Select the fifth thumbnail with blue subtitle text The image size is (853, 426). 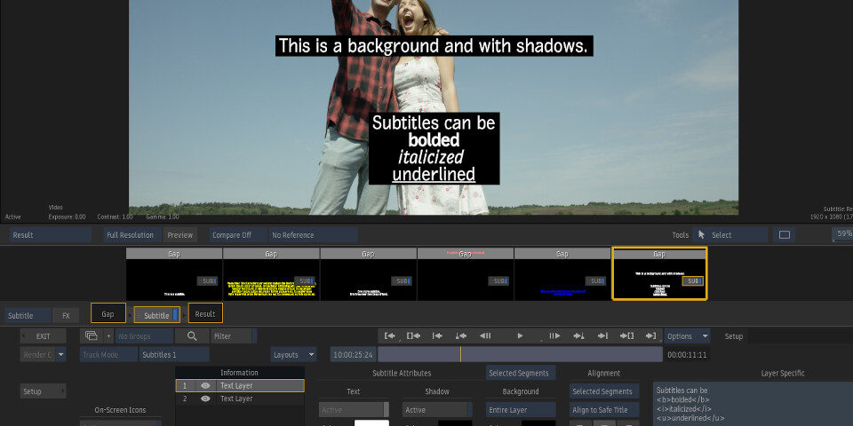click(x=562, y=274)
